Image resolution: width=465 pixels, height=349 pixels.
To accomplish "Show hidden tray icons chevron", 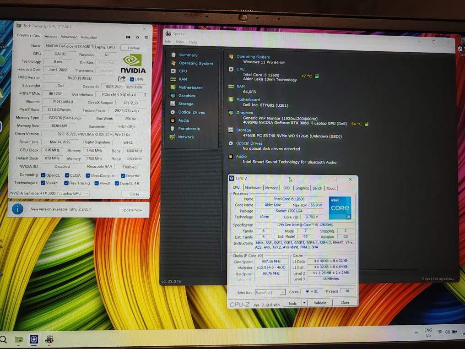I will [x=416, y=333].
